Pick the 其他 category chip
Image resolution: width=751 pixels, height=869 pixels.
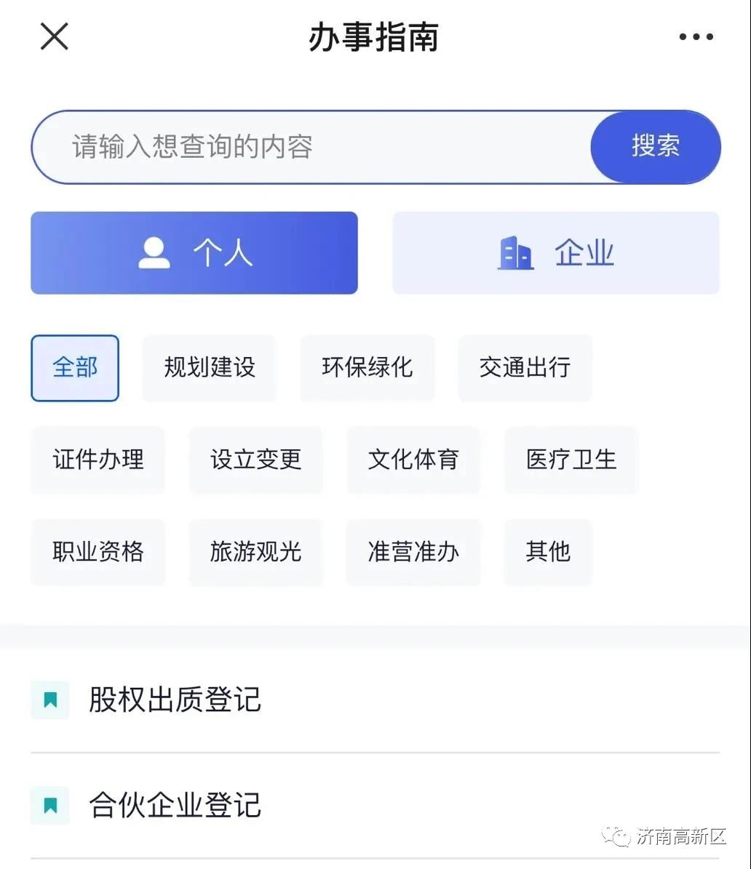548,552
